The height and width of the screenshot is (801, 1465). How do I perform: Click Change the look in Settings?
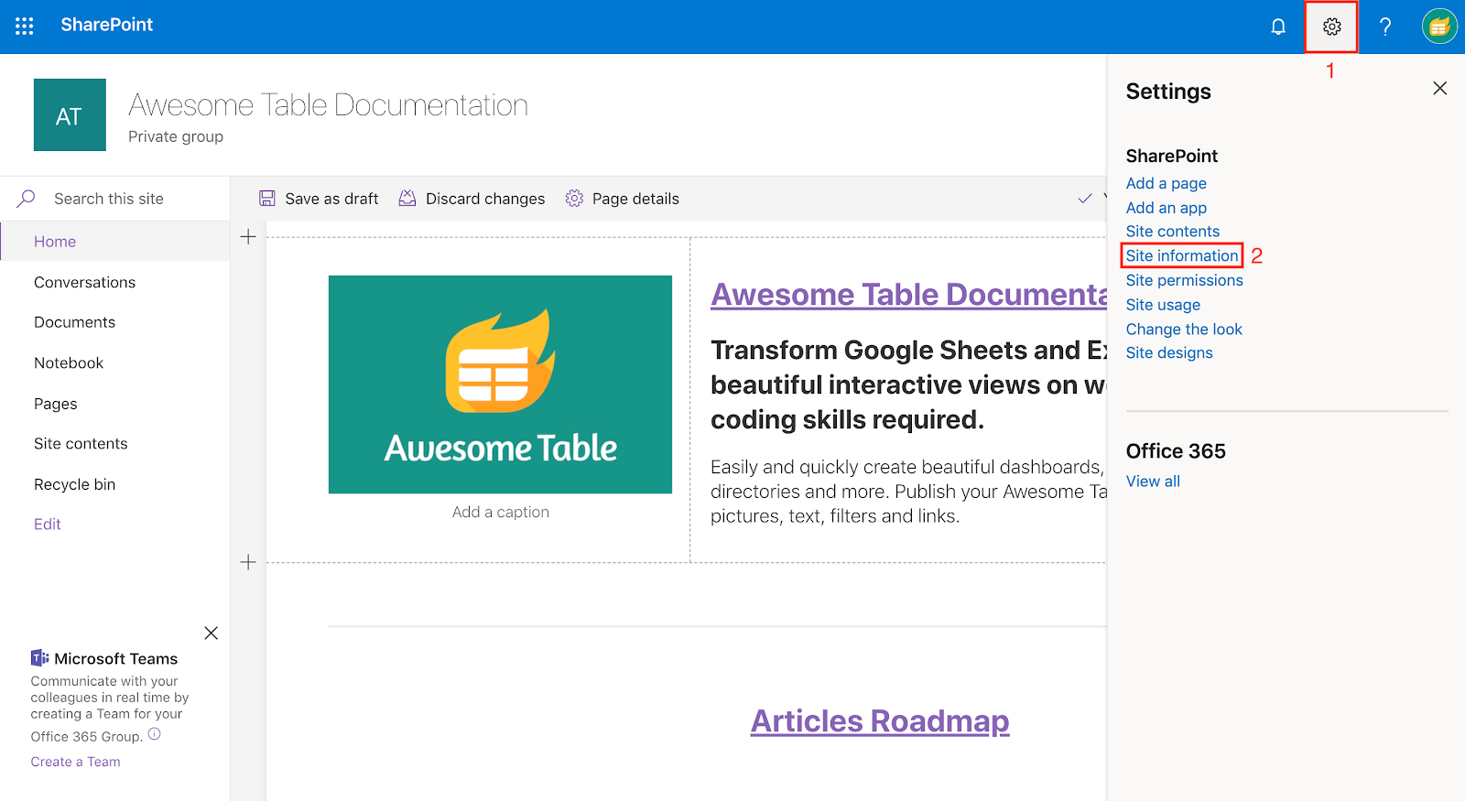1184,329
